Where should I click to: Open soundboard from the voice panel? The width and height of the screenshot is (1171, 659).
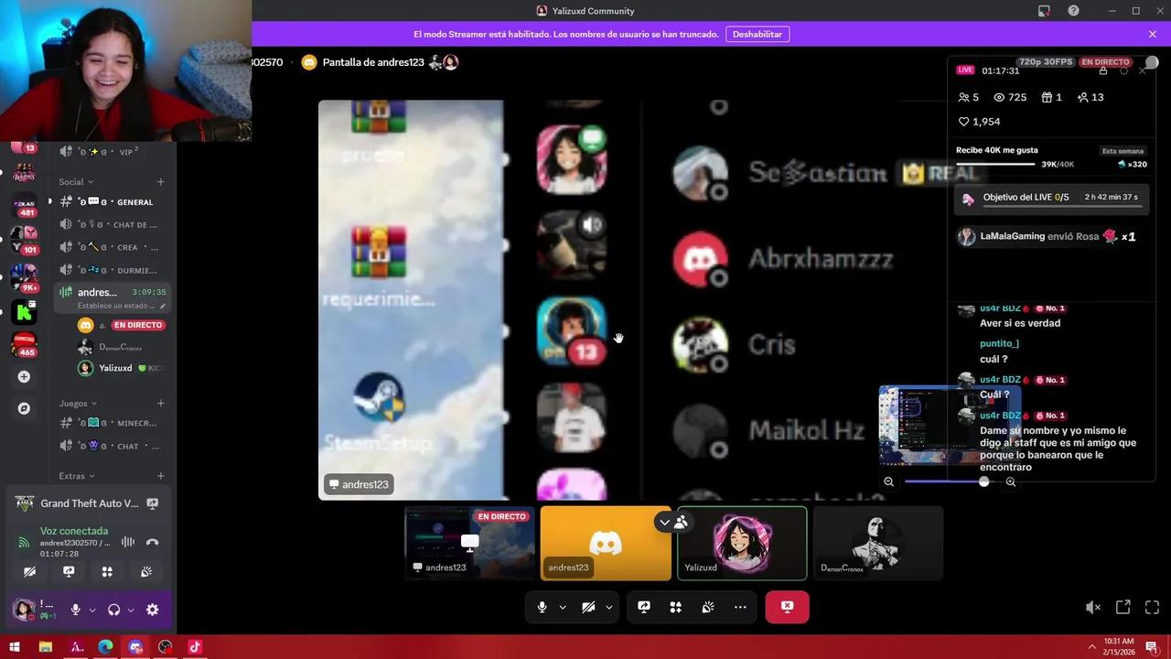tap(146, 571)
